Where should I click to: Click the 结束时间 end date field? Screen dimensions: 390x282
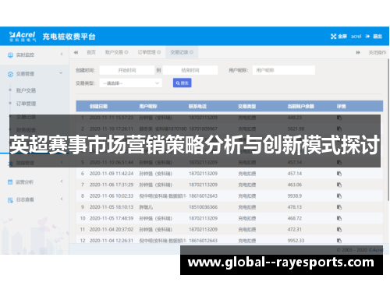click(x=190, y=70)
